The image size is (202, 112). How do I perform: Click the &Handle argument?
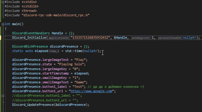pyautogui.click(x=120, y=38)
